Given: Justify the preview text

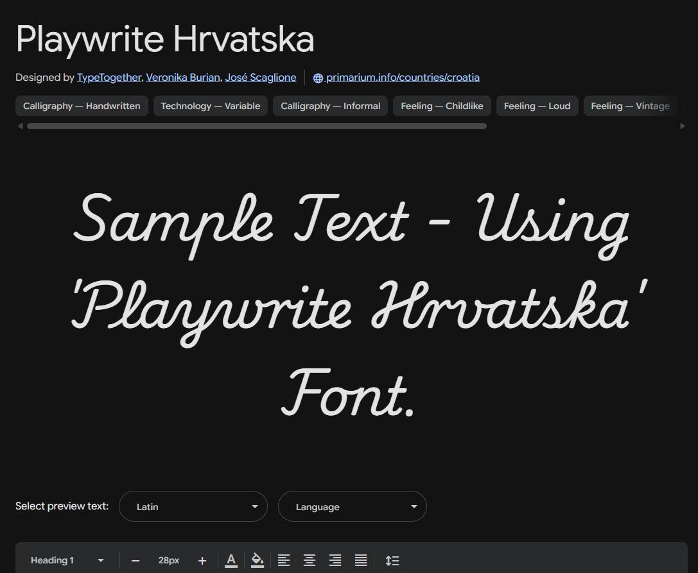Looking at the screenshot, I should tap(361, 560).
